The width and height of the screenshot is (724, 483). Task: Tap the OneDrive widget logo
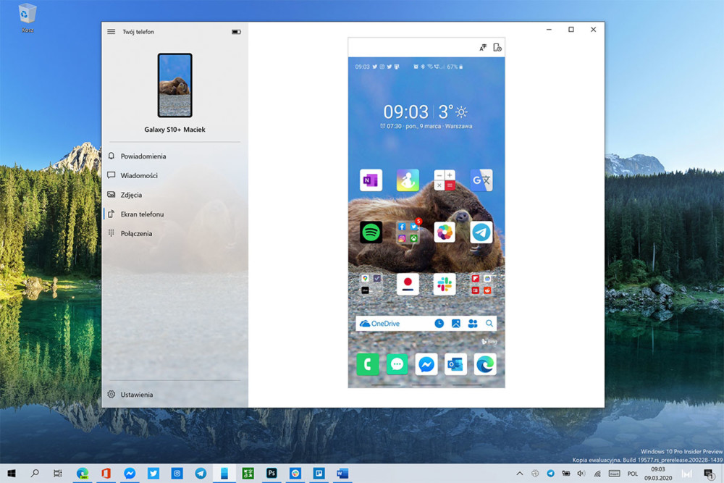point(379,324)
